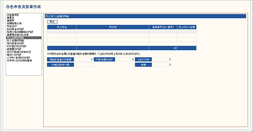Click first row cell under 売上先名
The height and width of the screenshot is (132, 253).
[62, 32]
